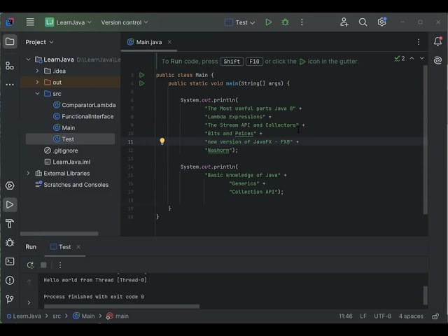Open editor tab options menu

pos(419,42)
